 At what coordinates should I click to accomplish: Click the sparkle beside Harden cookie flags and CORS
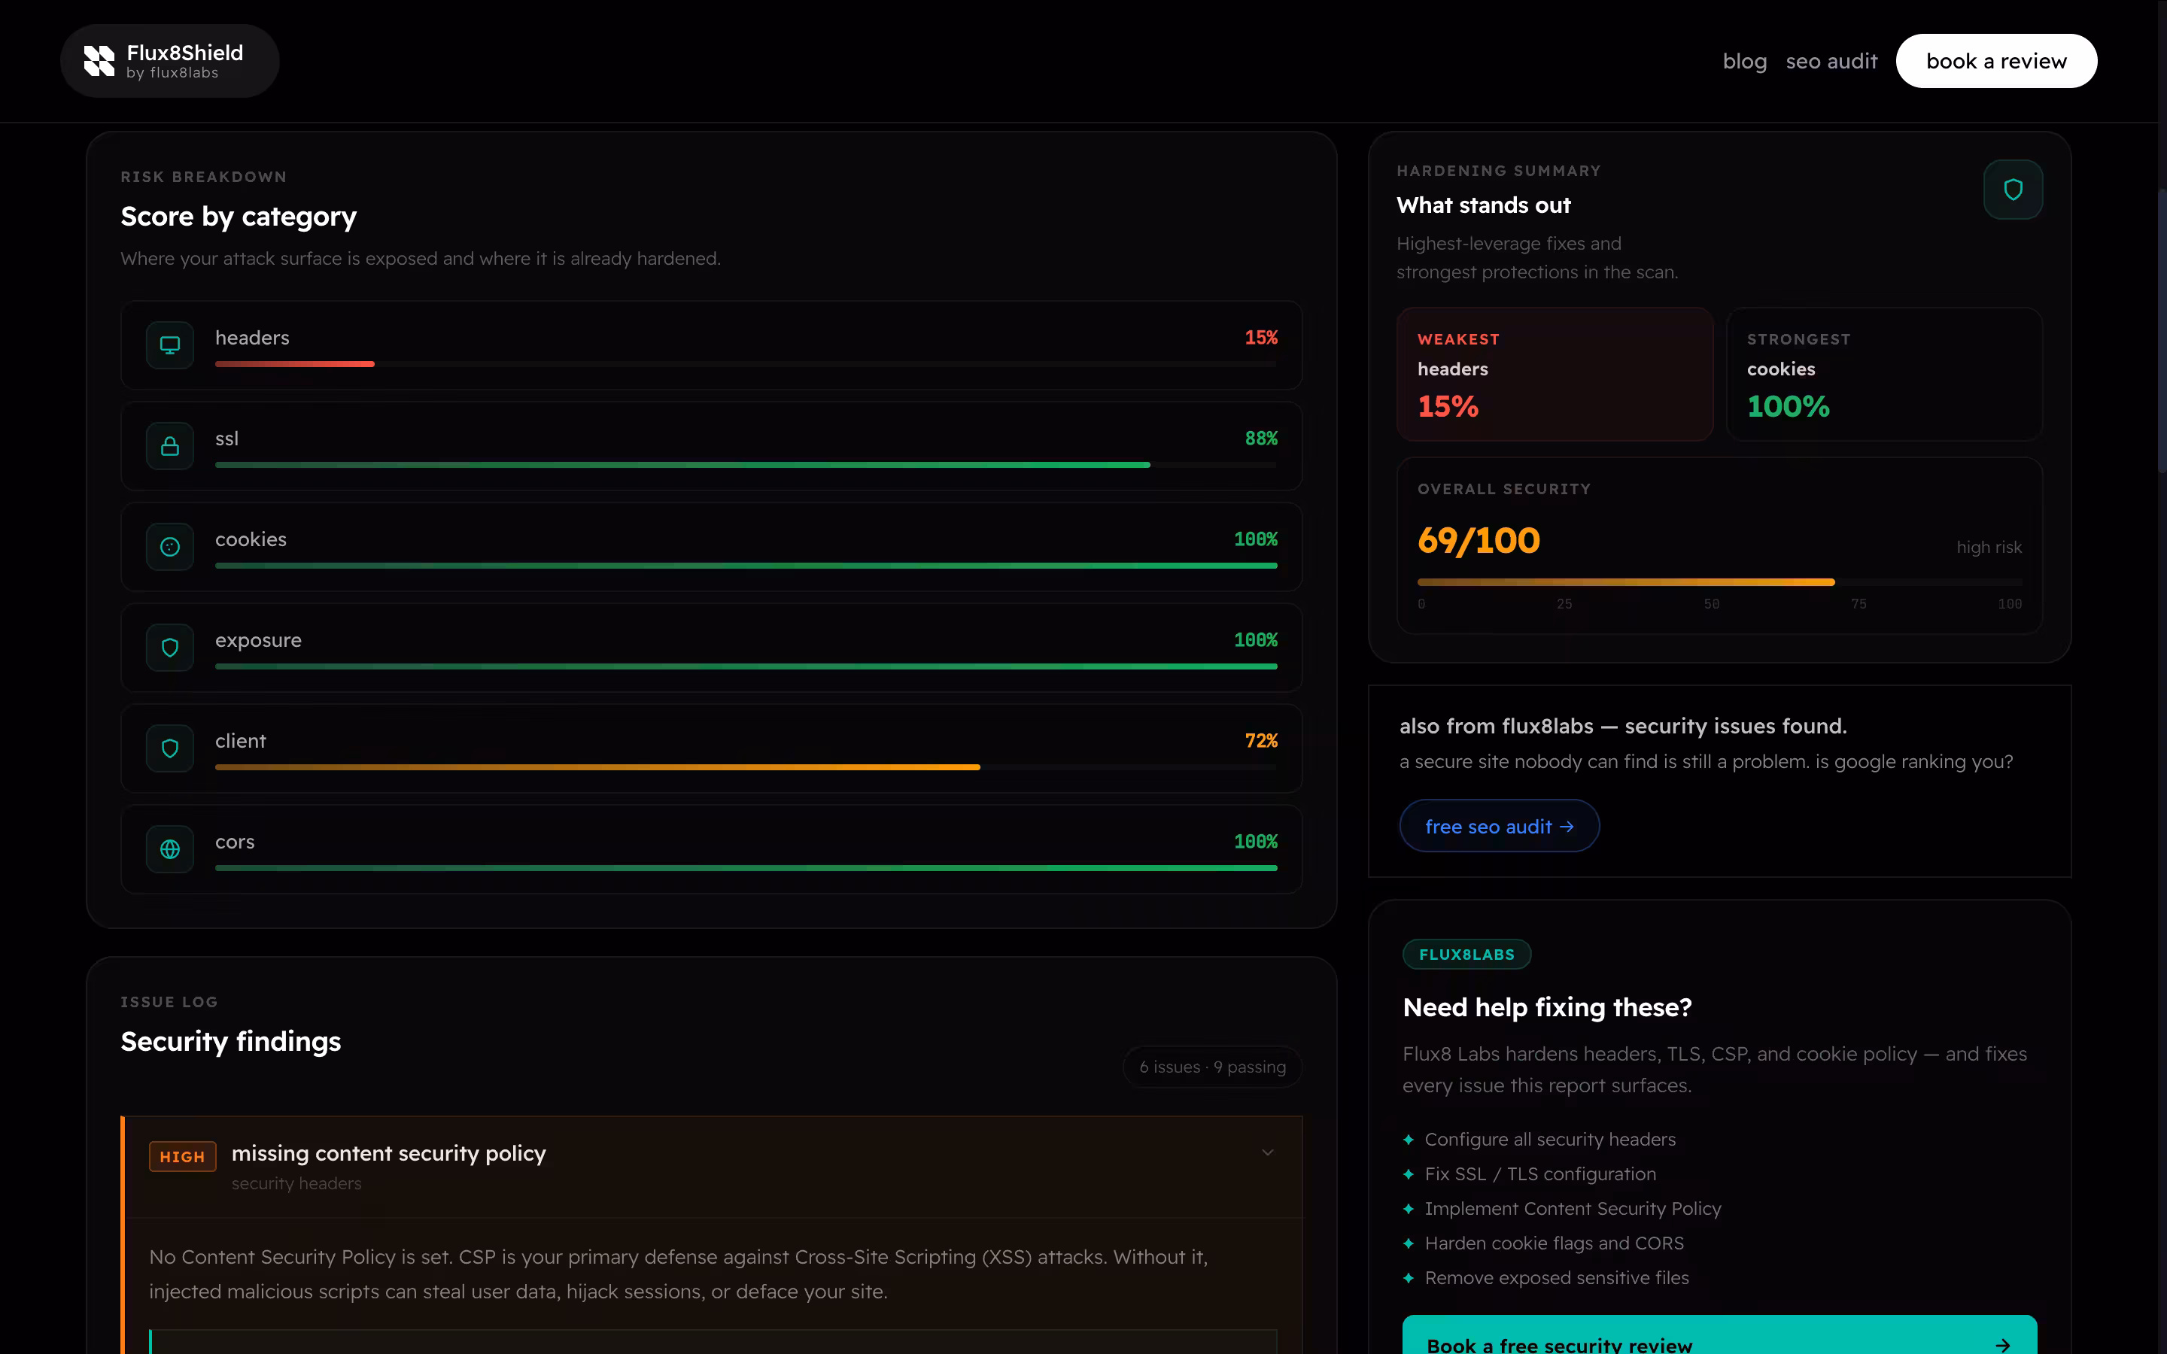click(x=1409, y=1243)
